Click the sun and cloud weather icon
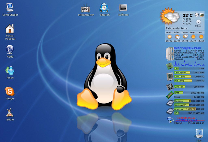This screenshot has height=142, width=208. [170, 16]
